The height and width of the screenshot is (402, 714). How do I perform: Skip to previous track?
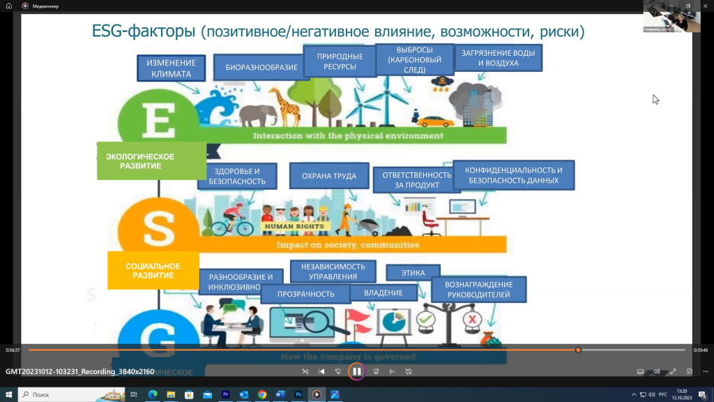321,371
